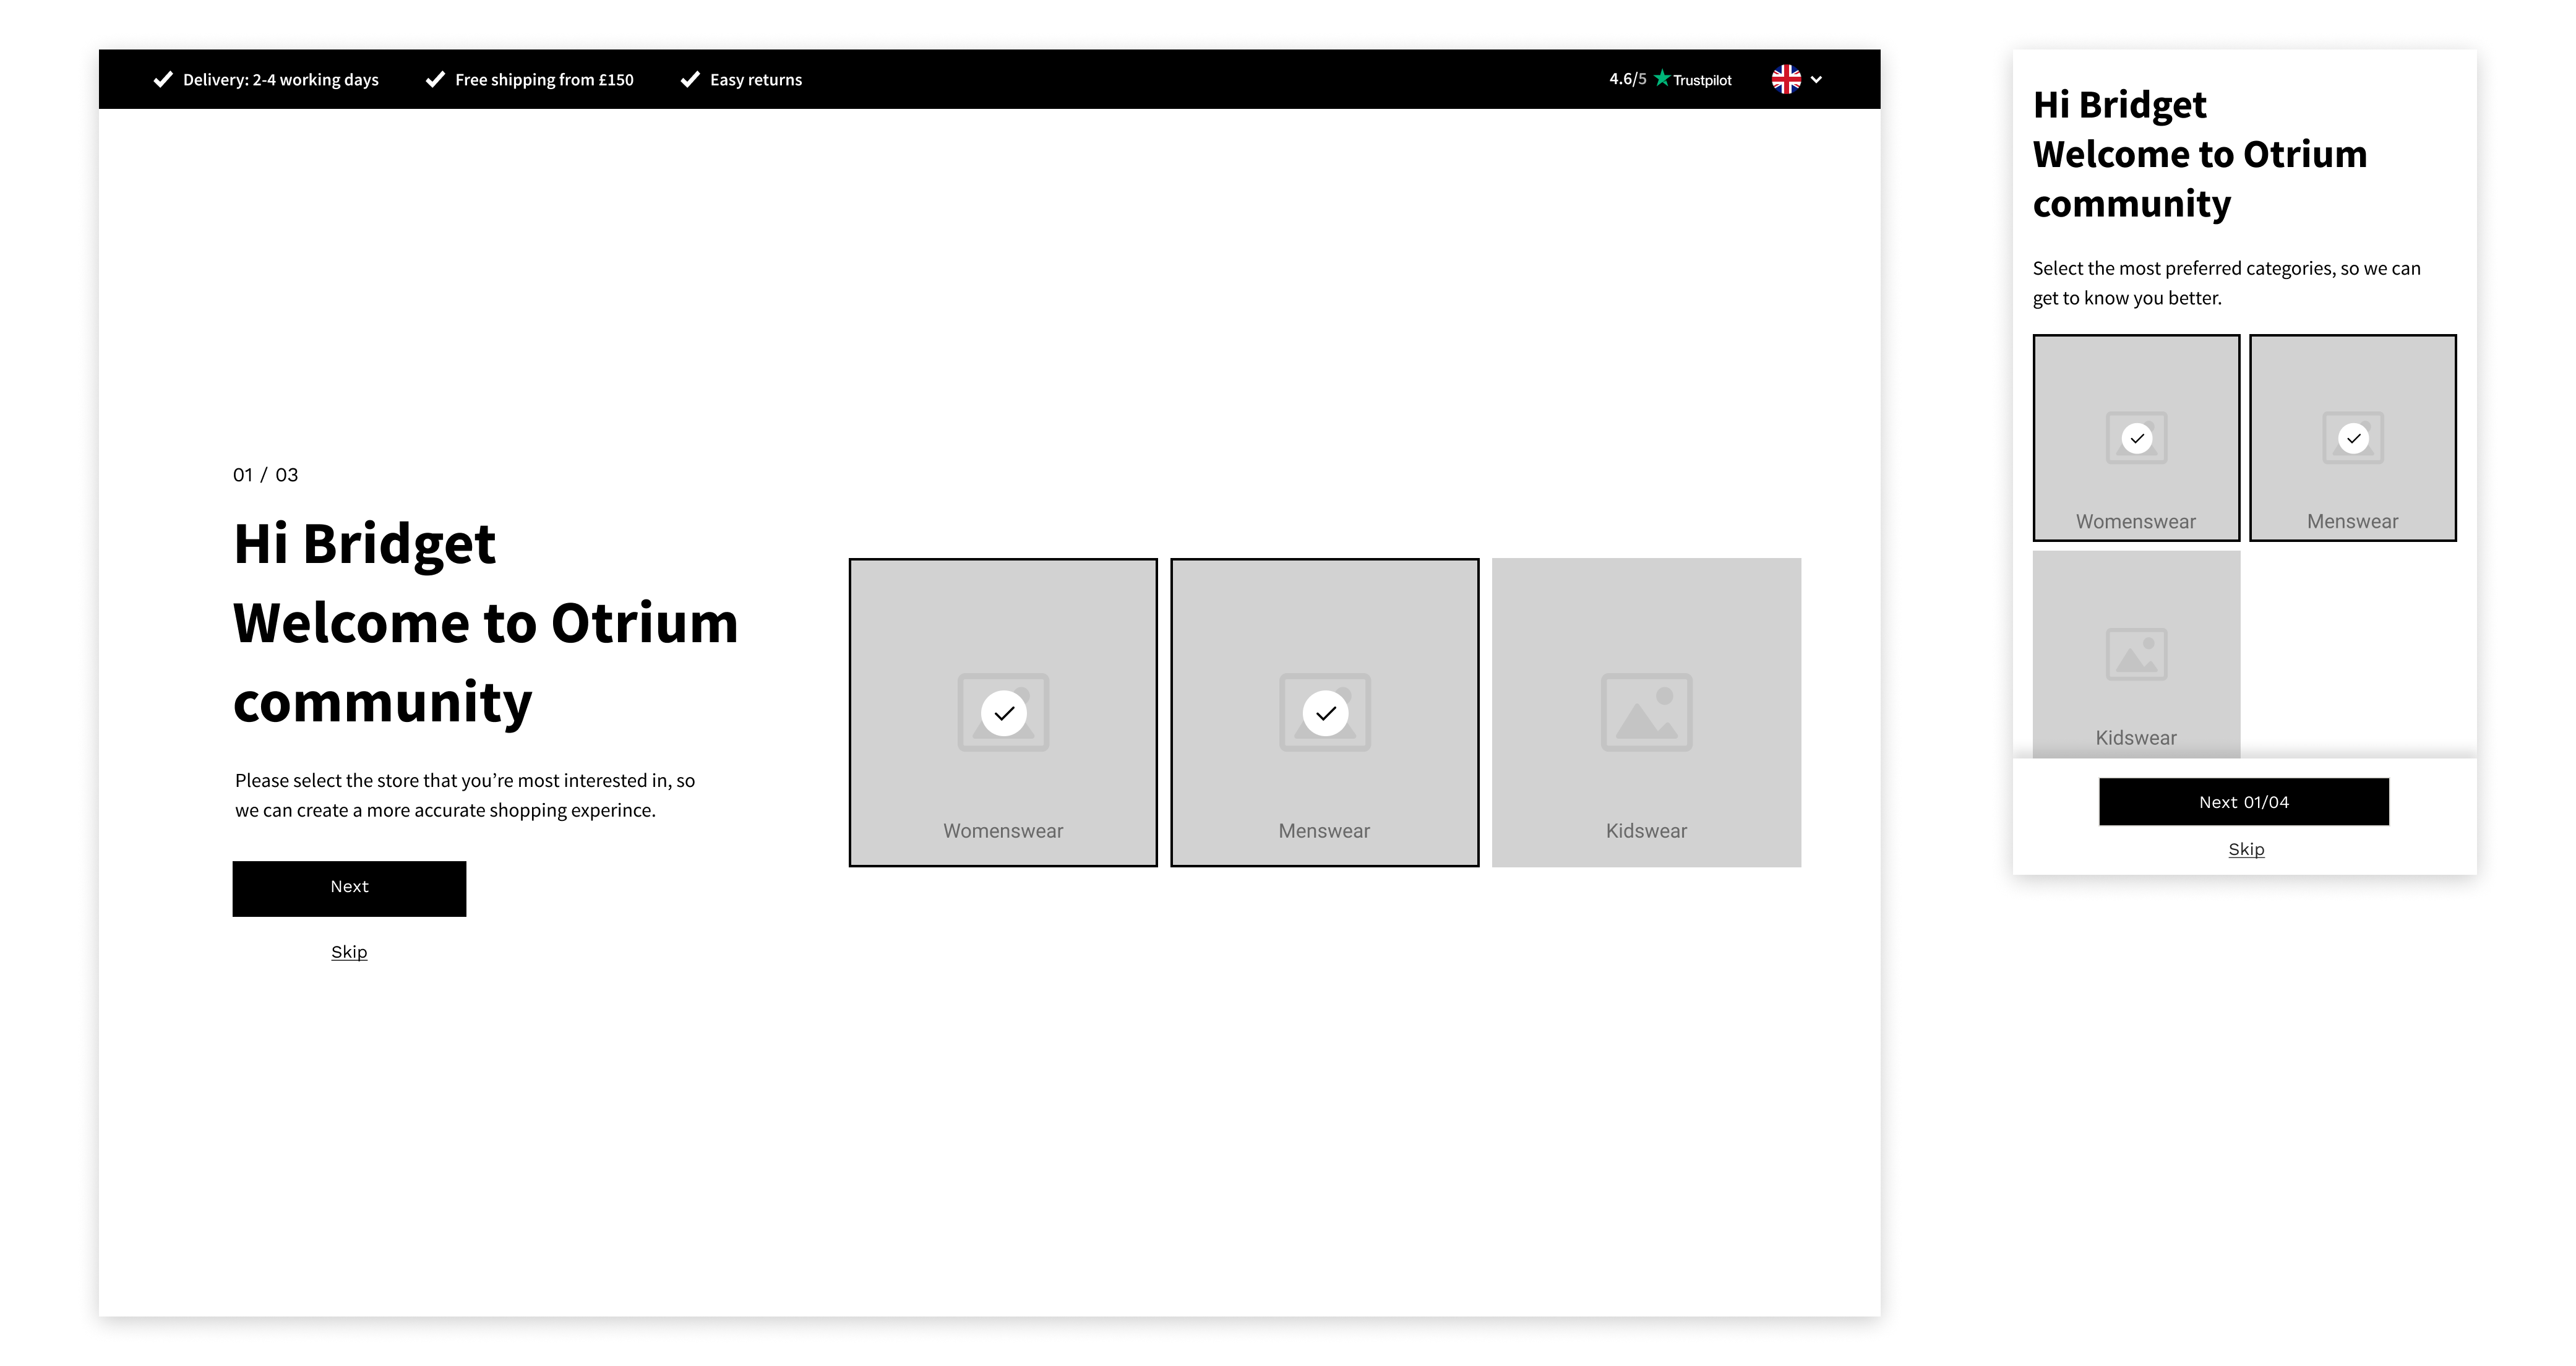Screen dimensions: 2576x1366
Task: Click 'Easy returns' text
Action: [756, 80]
